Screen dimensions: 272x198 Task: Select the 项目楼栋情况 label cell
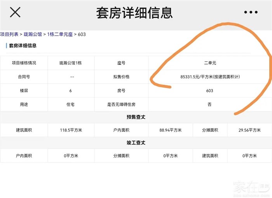tap(24, 63)
